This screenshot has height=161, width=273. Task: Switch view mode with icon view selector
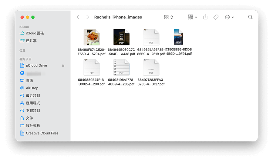[168, 17]
